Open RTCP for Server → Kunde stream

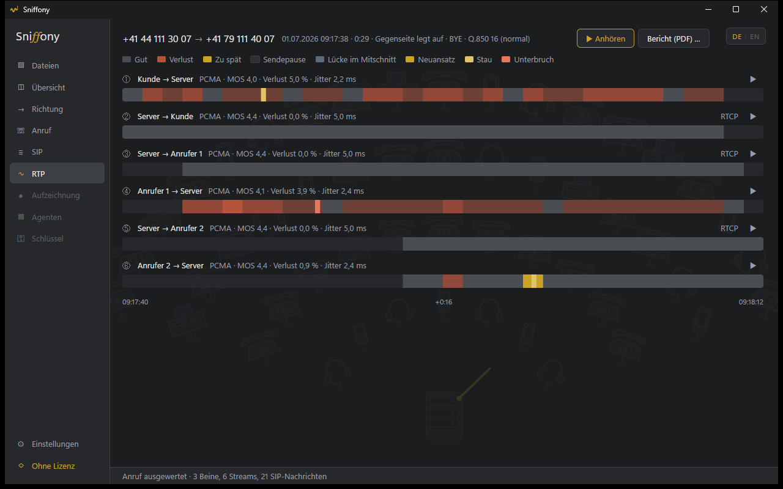[x=729, y=117]
